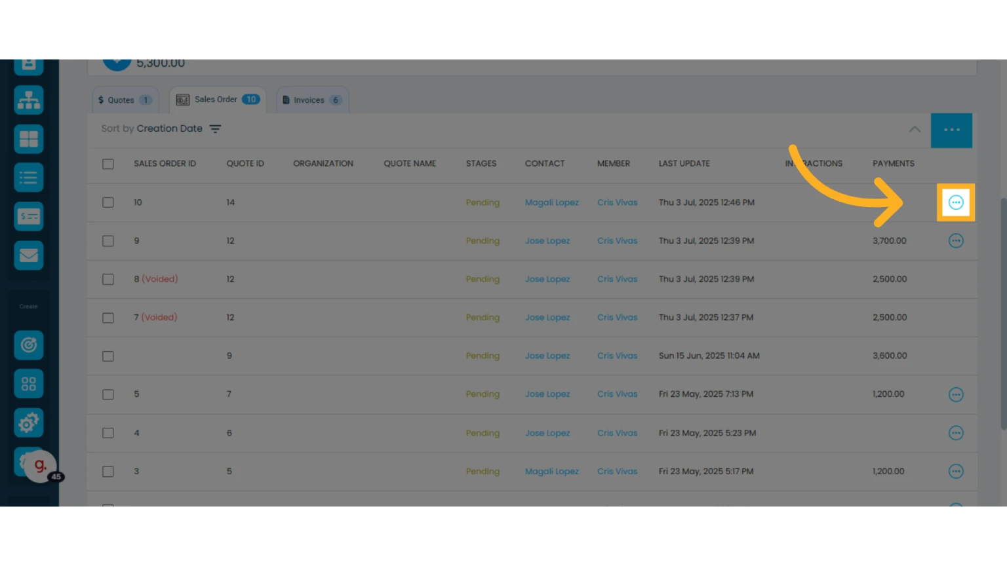
Task: Click payment amount 3,700.00
Action: coord(889,240)
